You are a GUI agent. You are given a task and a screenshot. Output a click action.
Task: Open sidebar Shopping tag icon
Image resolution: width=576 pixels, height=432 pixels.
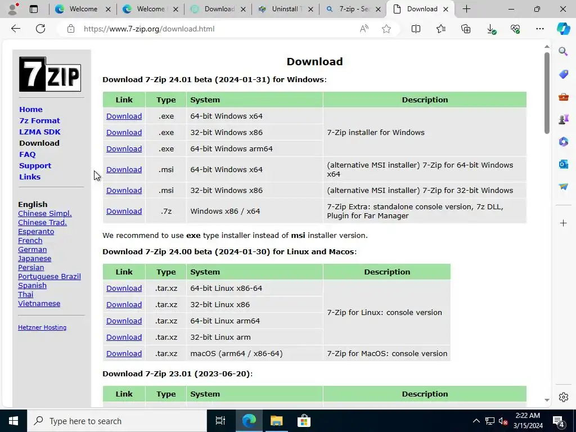tap(563, 74)
